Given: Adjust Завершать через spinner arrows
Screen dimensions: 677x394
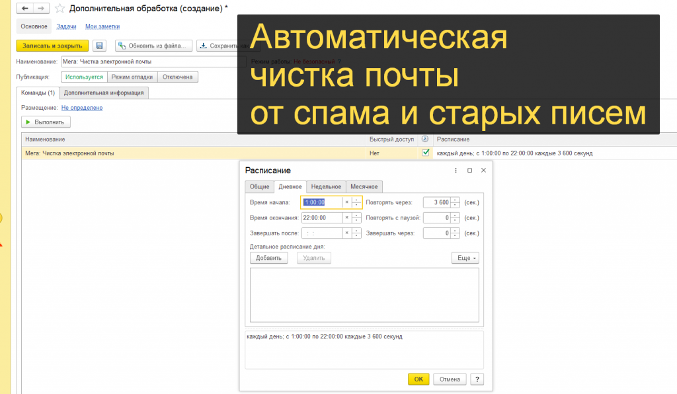Looking at the screenshot, I should tap(455, 233).
